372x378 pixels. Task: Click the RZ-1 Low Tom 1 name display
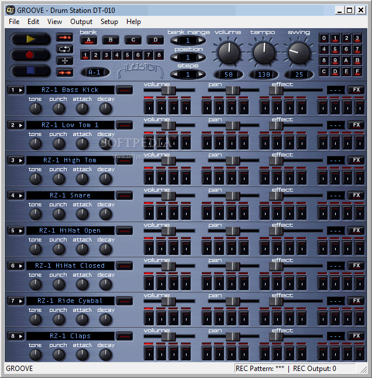pos(70,125)
